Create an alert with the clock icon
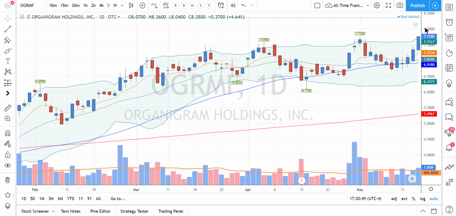The image size is (456, 216). pyautogui.click(x=221, y=5)
